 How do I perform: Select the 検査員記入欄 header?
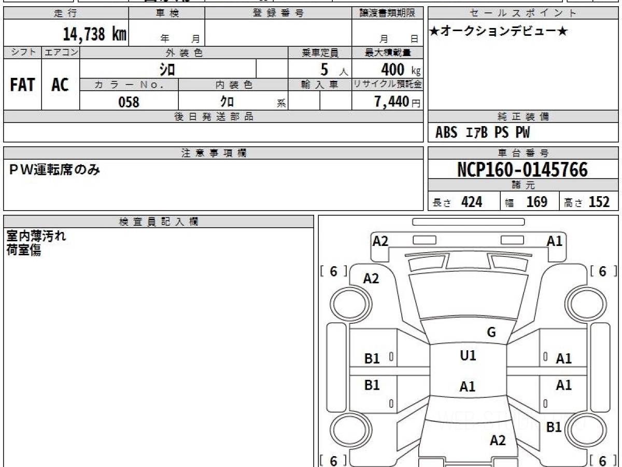click(x=159, y=222)
